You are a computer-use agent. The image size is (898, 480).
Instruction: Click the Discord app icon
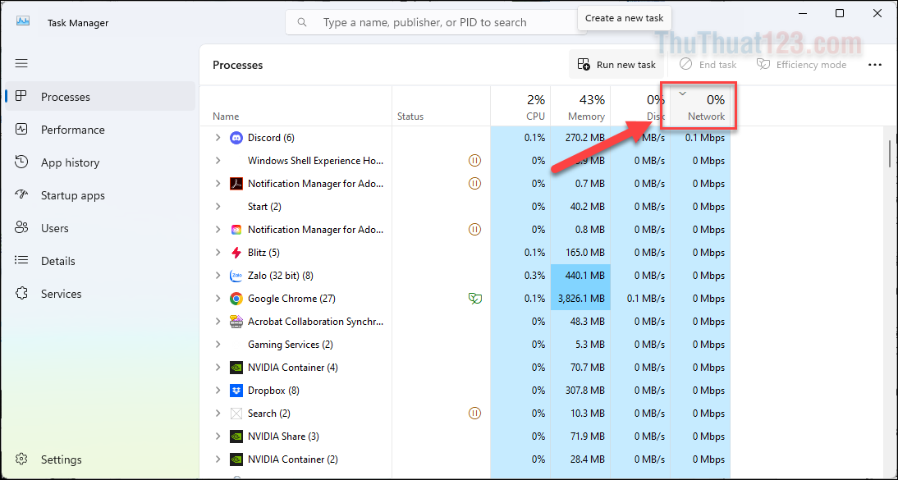point(236,138)
